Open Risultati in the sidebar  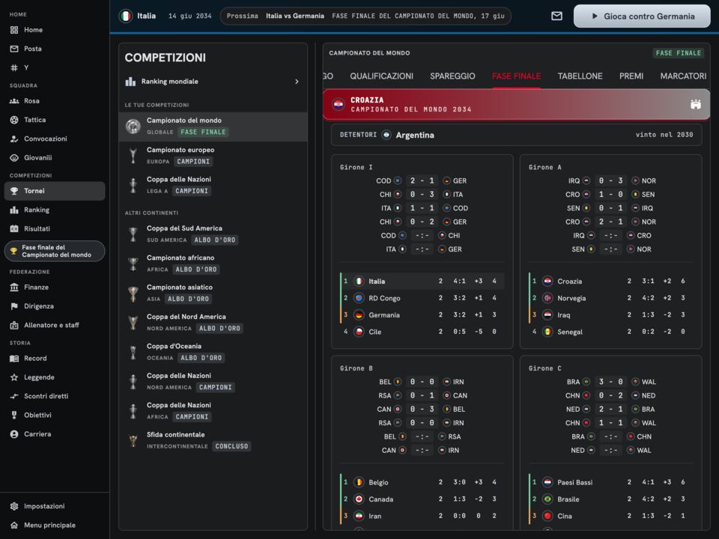(x=55, y=229)
